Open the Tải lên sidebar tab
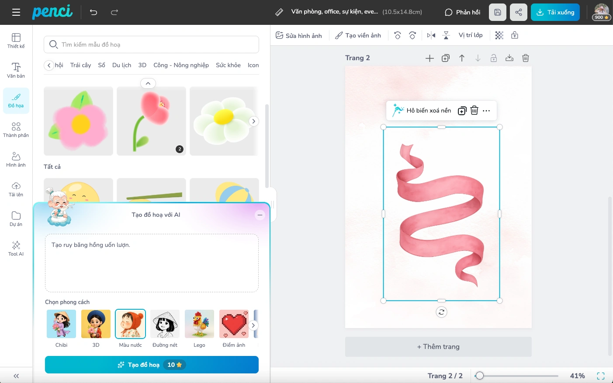This screenshot has height=383, width=613. pyautogui.click(x=16, y=189)
